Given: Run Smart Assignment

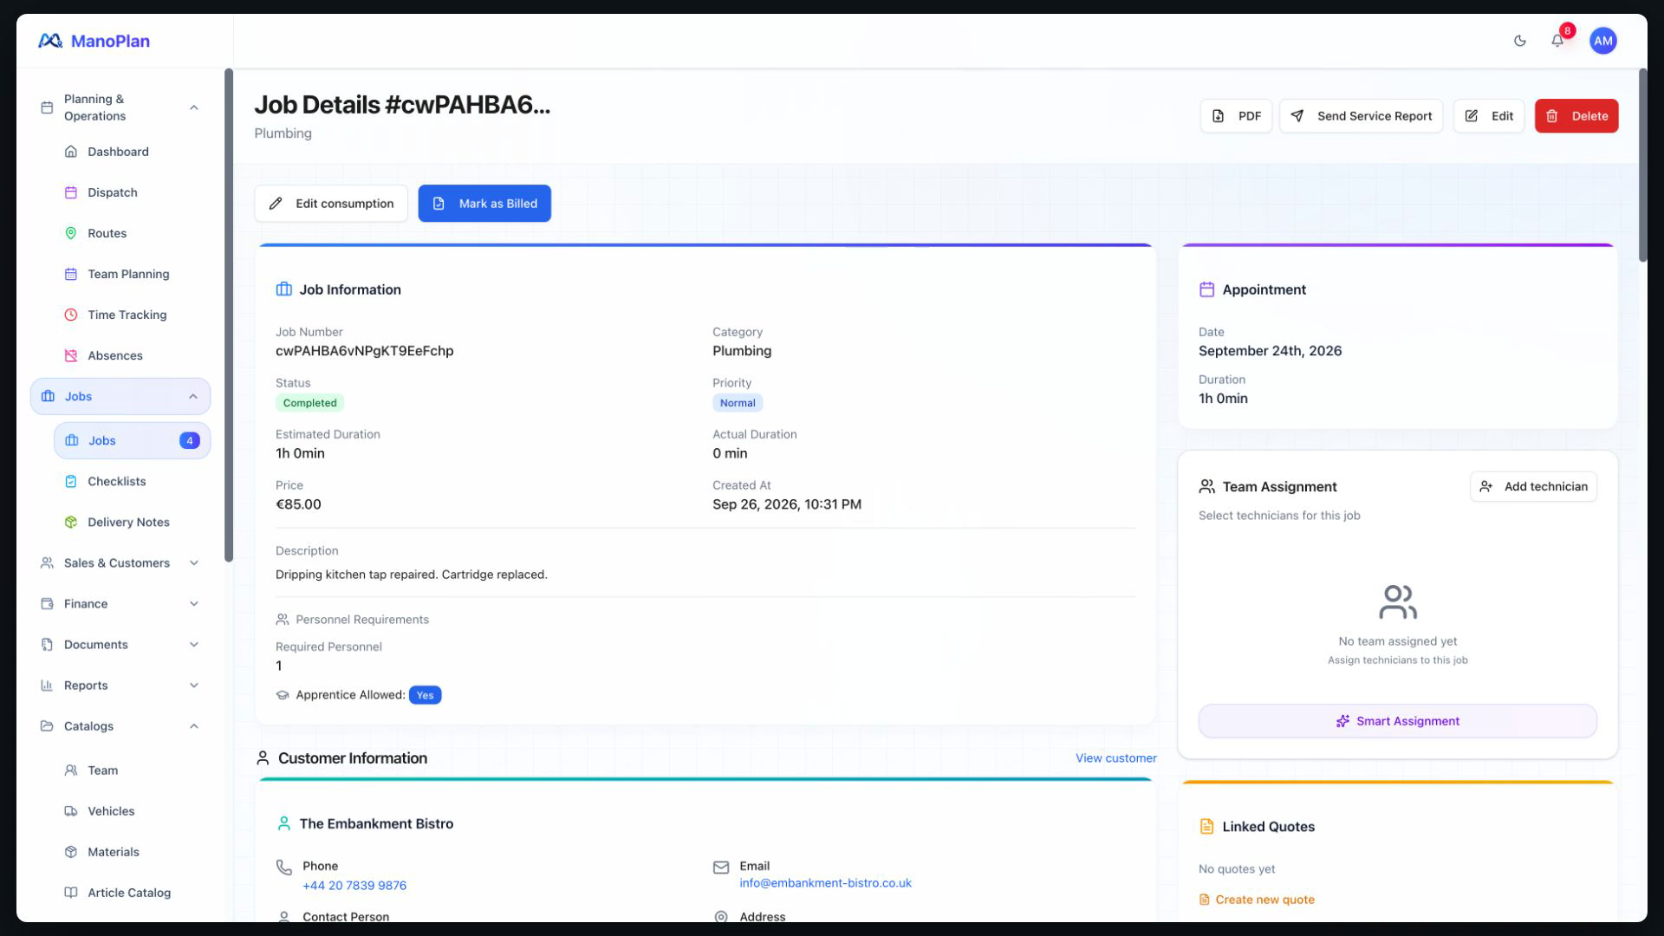Looking at the screenshot, I should click(x=1397, y=721).
